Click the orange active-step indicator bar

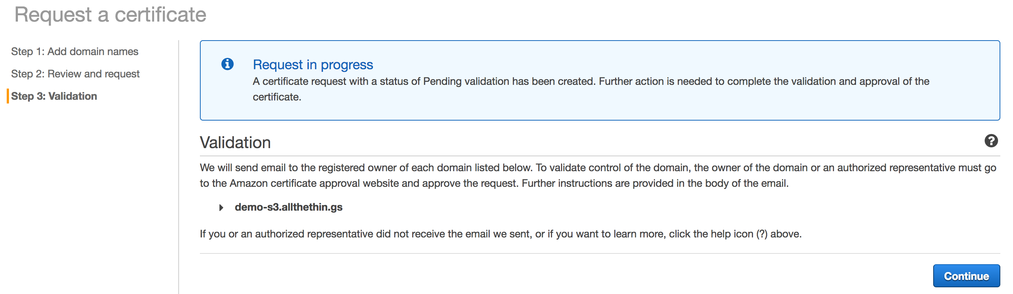8,96
